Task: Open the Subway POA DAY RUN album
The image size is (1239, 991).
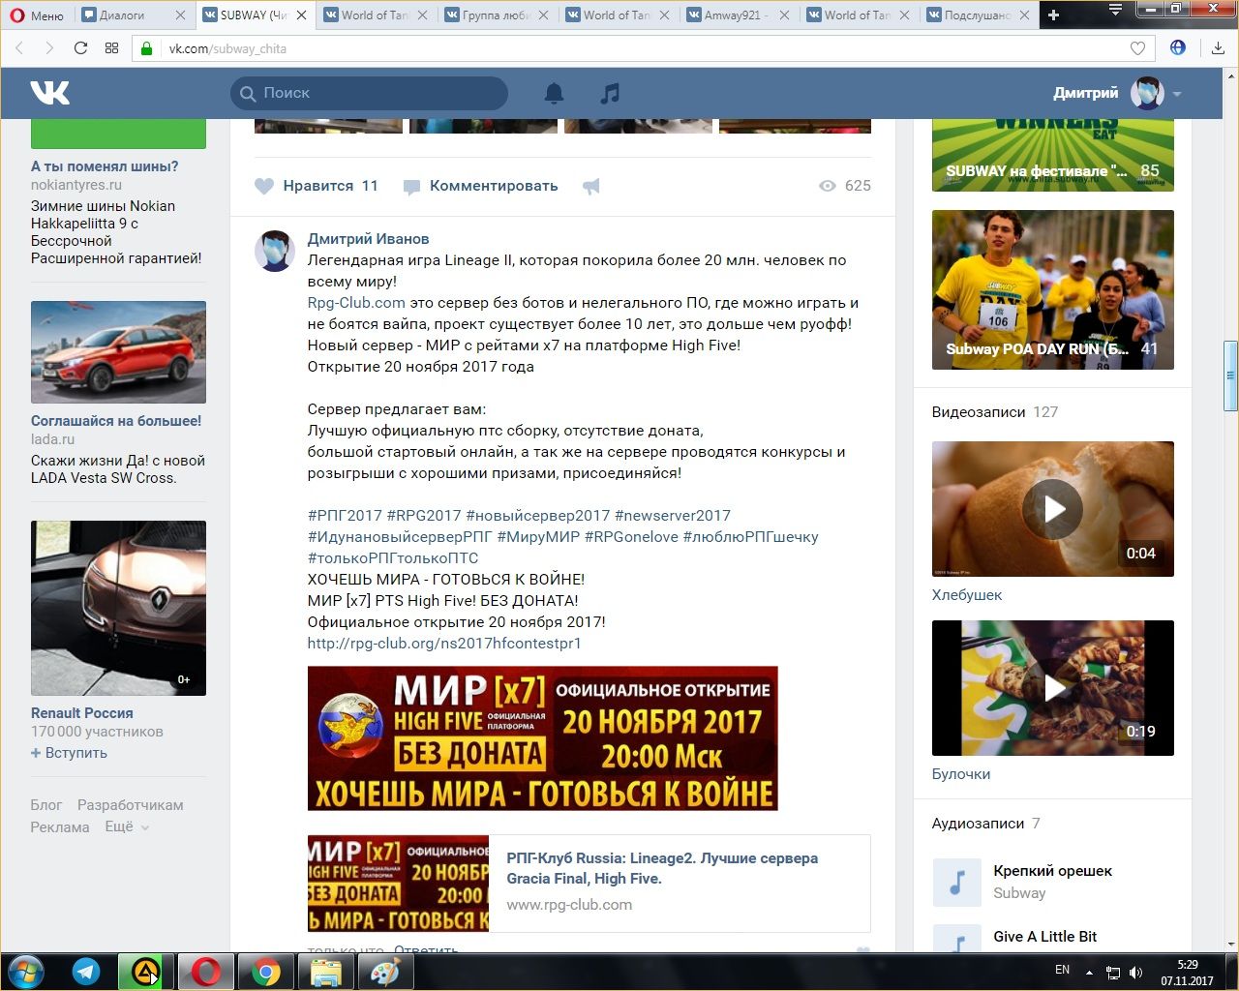Action: pyautogui.click(x=1053, y=289)
